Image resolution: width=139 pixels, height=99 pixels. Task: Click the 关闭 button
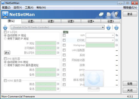(130, 90)
